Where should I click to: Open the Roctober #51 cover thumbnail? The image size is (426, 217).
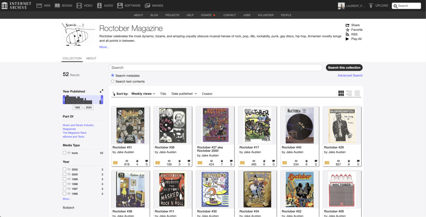(x=130, y=126)
